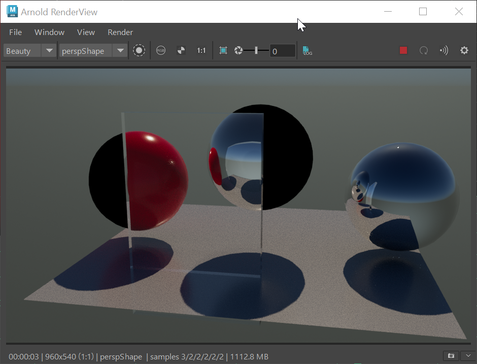Stop the render with the red square
The height and width of the screenshot is (364, 477).
(x=403, y=50)
